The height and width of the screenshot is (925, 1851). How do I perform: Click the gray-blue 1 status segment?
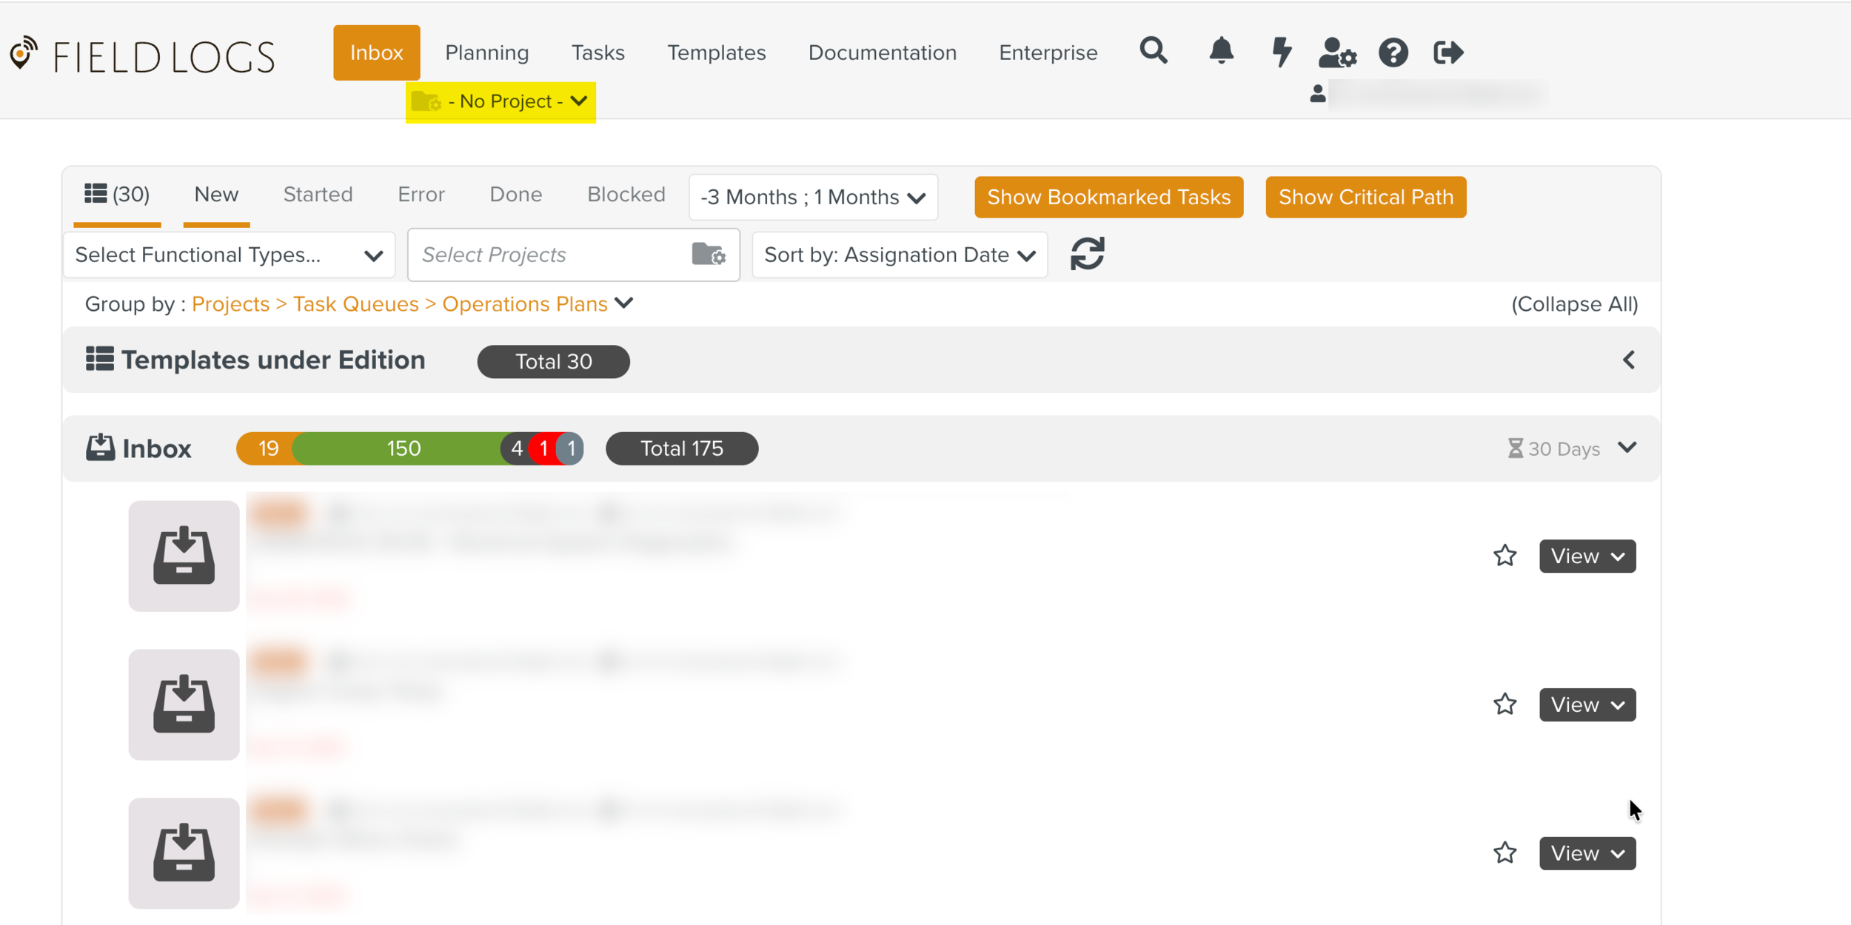571,448
